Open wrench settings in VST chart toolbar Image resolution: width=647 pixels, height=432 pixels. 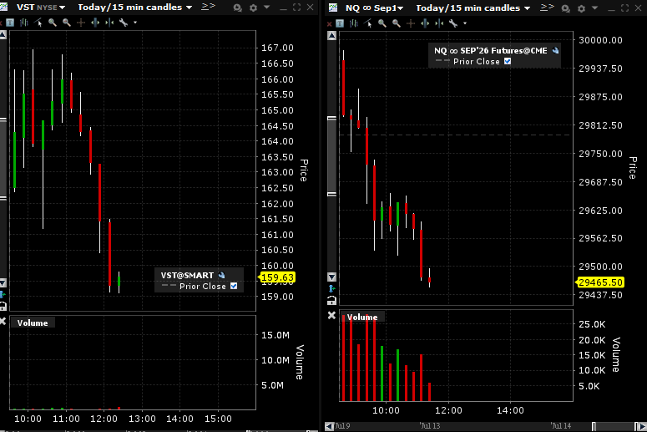click(x=124, y=23)
